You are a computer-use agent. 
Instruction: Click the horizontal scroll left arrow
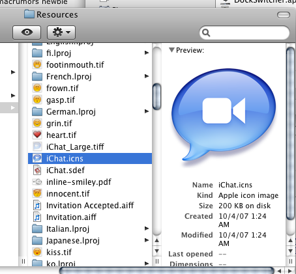(280, 271)
